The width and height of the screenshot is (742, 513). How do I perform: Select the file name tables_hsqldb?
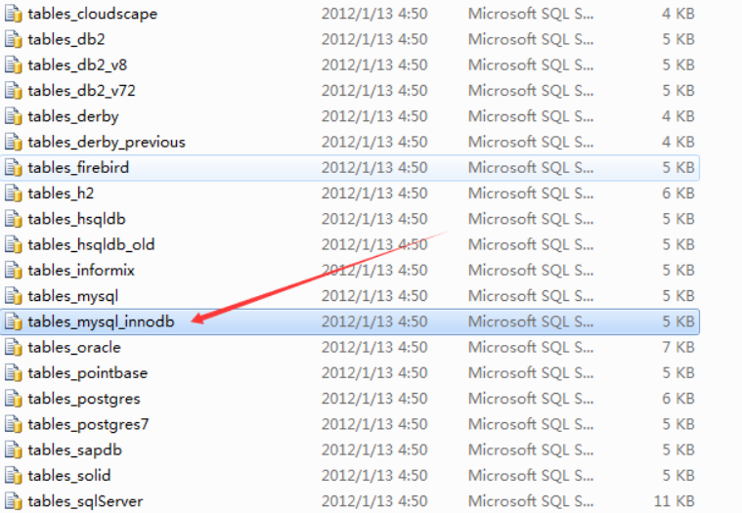coord(76,219)
